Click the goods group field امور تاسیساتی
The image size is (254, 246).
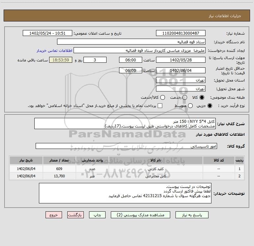point(126,146)
